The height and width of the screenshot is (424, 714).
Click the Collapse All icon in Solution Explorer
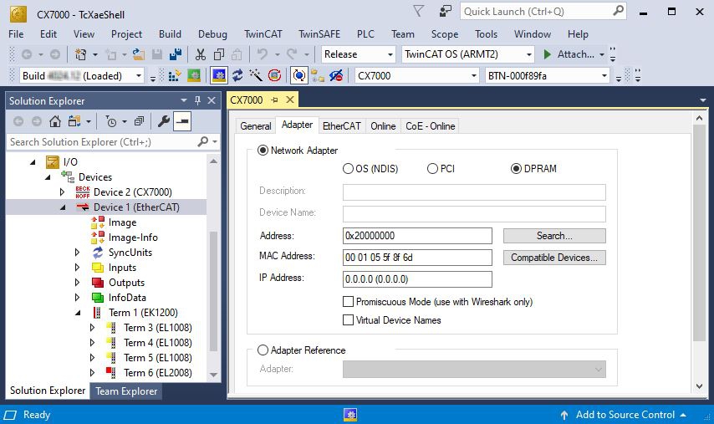140,121
